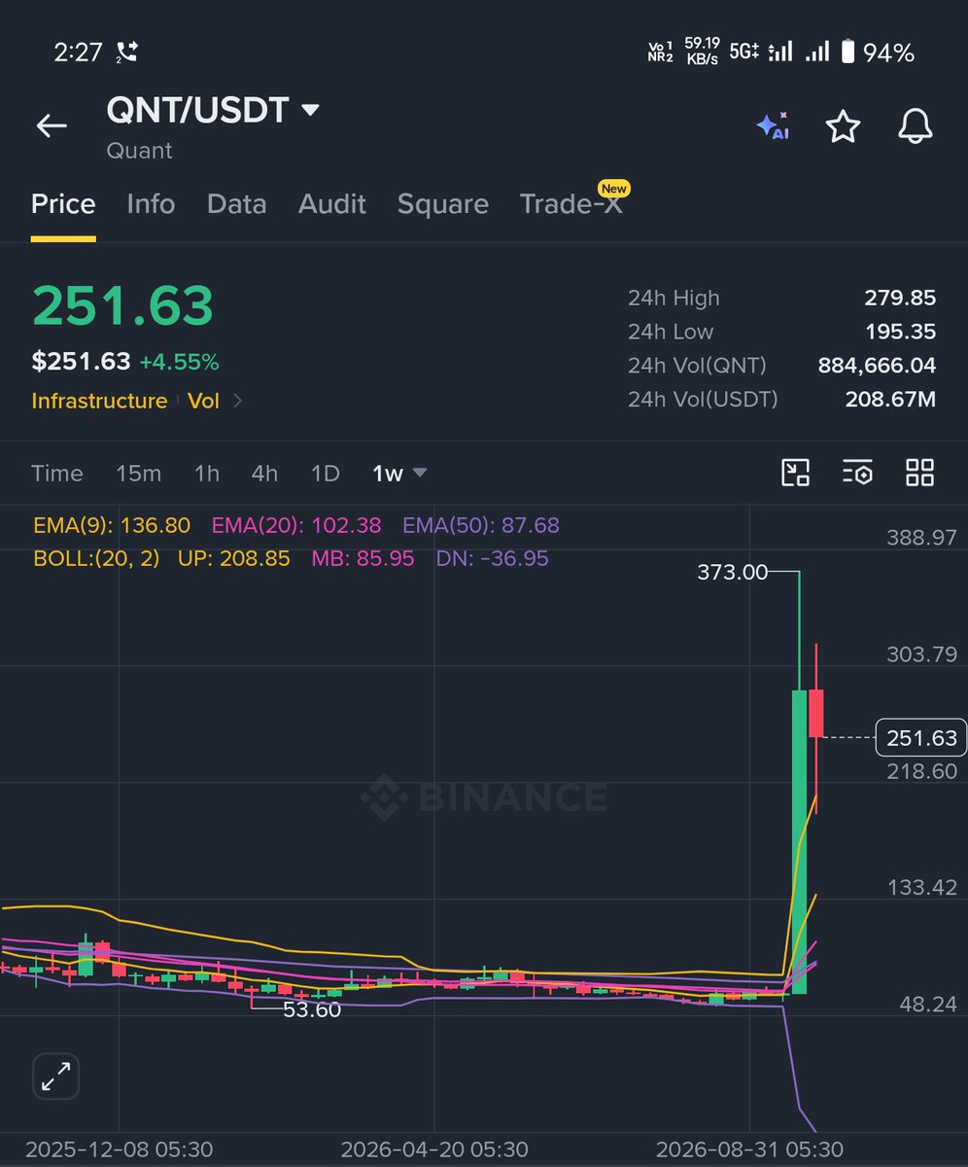Tap the latest red weekly candle
The height and width of the screenshot is (1167, 968).
816,713
